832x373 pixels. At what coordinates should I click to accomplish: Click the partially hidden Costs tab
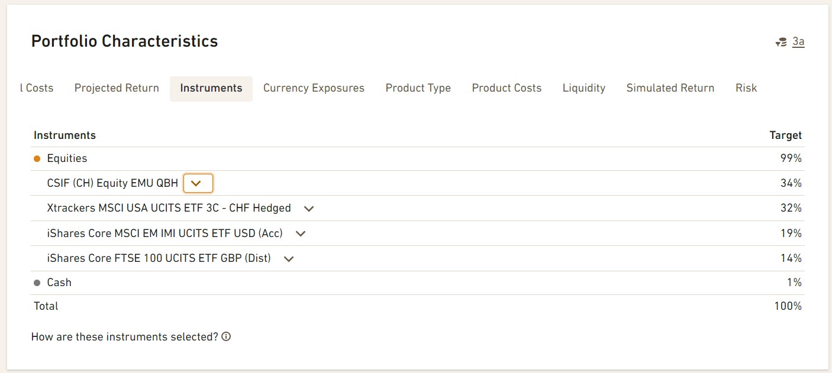37,88
